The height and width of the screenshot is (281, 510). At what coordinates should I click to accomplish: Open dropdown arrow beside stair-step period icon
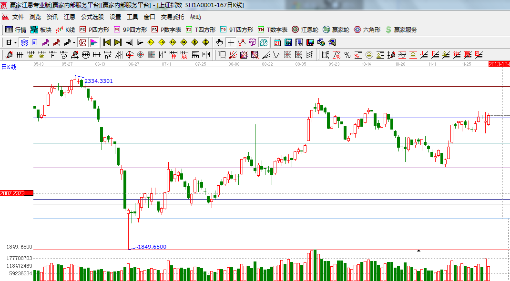pos(74,42)
